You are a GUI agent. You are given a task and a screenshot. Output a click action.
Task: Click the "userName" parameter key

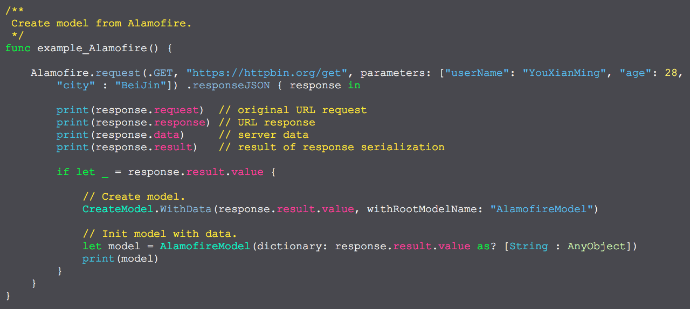[x=477, y=73]
